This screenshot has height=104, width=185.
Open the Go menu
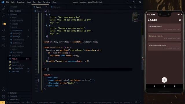pos(34,2)
